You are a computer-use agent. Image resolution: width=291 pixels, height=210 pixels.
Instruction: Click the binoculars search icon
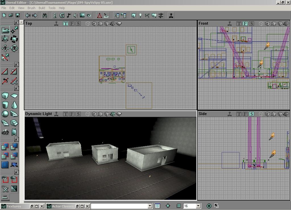click(45, 15)
